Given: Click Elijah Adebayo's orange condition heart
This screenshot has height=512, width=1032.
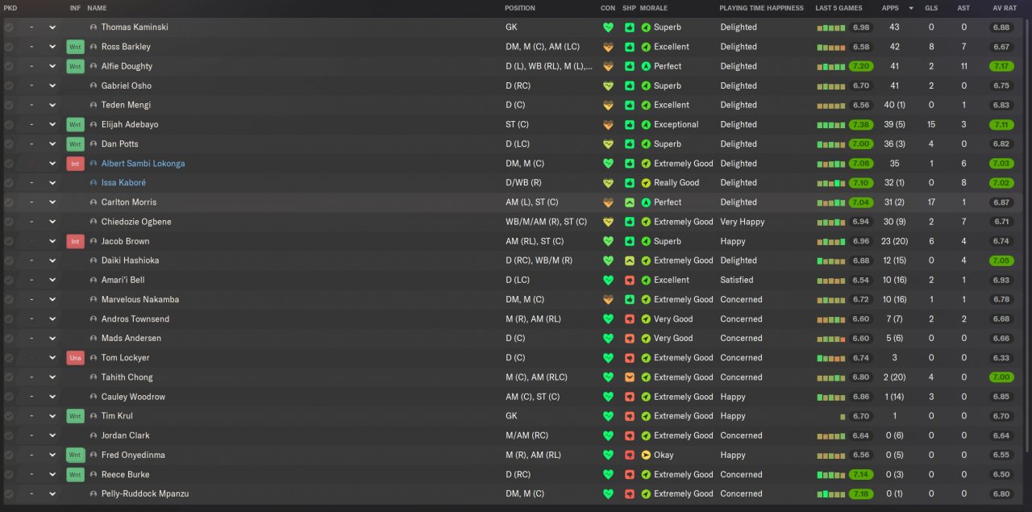Looking at the screenshot, I should click(608, 125).
